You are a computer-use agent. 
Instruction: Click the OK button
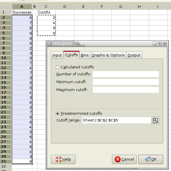click(x=151, y=159)
